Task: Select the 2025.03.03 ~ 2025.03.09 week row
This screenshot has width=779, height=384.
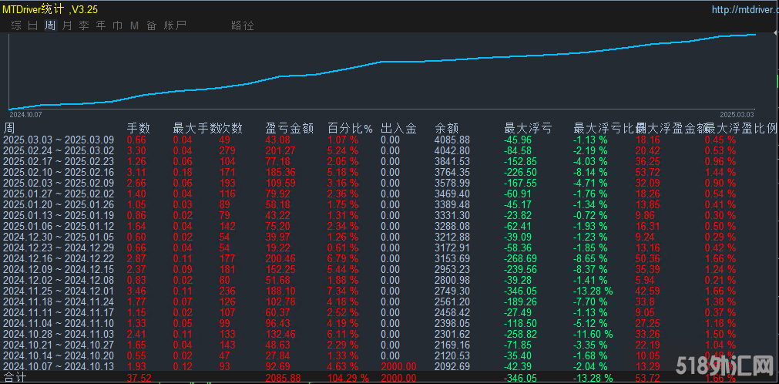Action: [x=59, y=140]
